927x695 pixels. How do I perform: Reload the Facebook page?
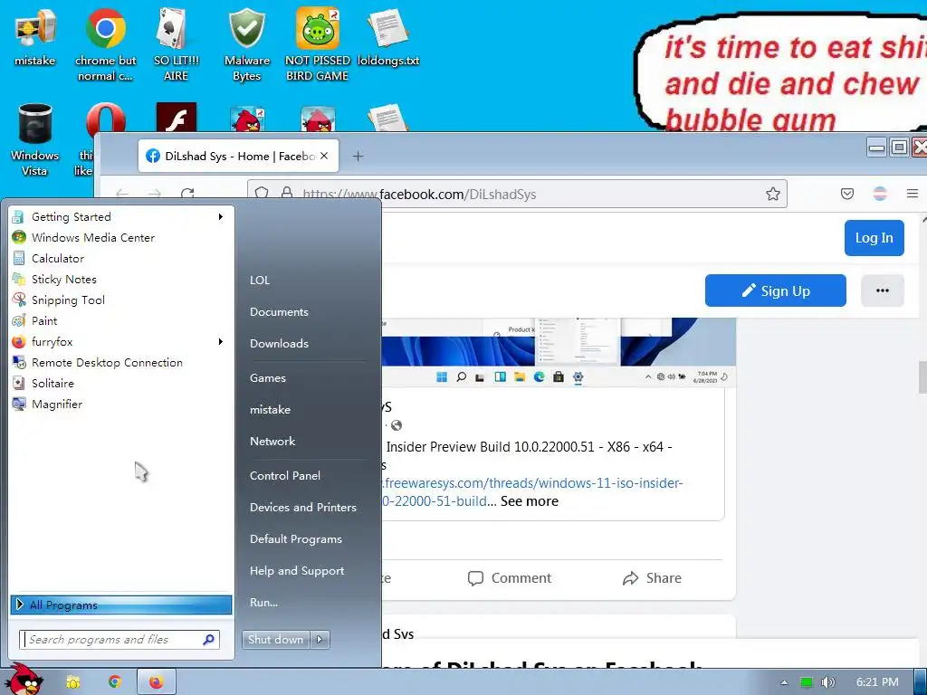tap(187, 194)
